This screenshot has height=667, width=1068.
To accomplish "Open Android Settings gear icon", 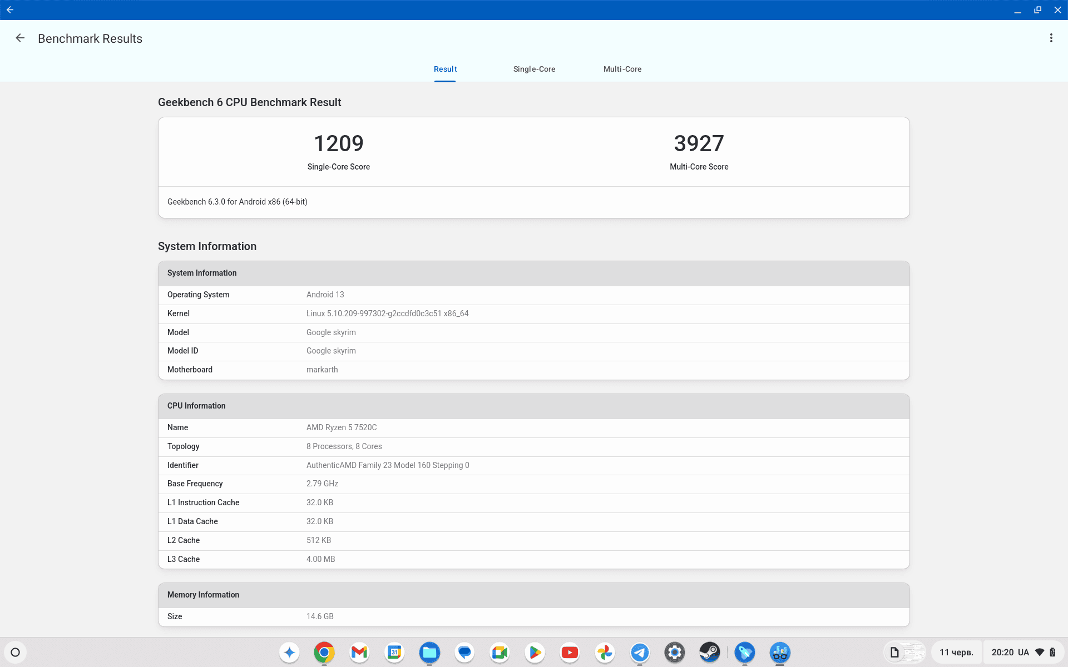I will click(x=673, y=651).
